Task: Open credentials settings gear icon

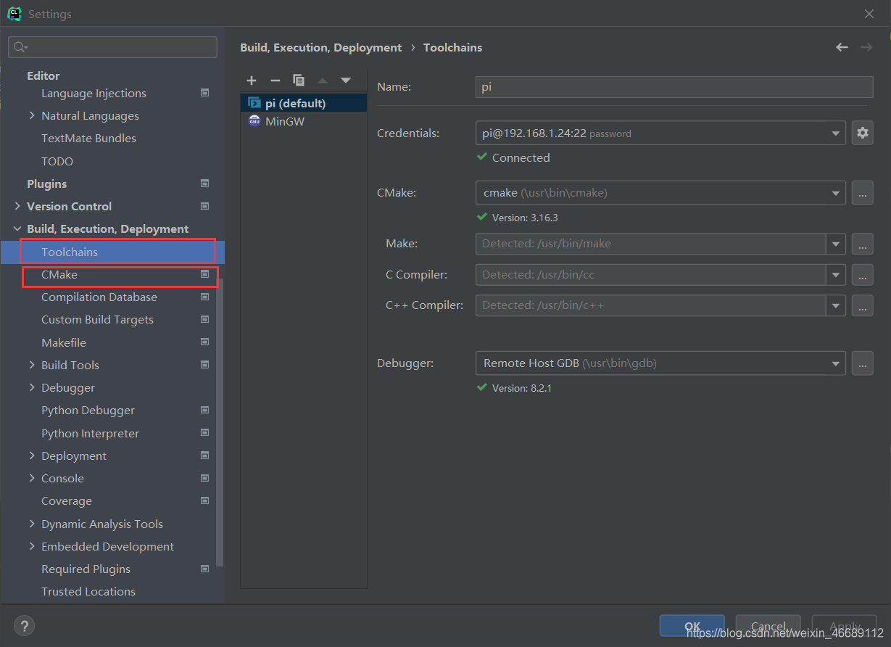Action: 862,133
